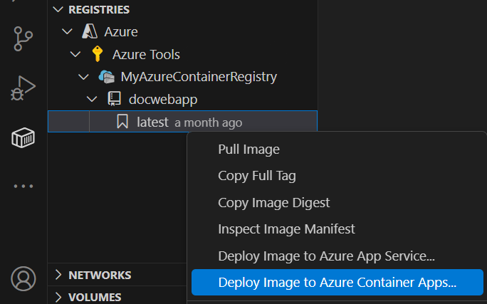Collapse the REGISTRIES section
The width and height of the screenshot is (487, 304).
pyautogui.click(x=58, y=10)
